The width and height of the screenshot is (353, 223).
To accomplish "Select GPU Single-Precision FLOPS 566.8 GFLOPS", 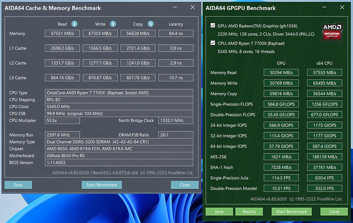I will [281, 104].
